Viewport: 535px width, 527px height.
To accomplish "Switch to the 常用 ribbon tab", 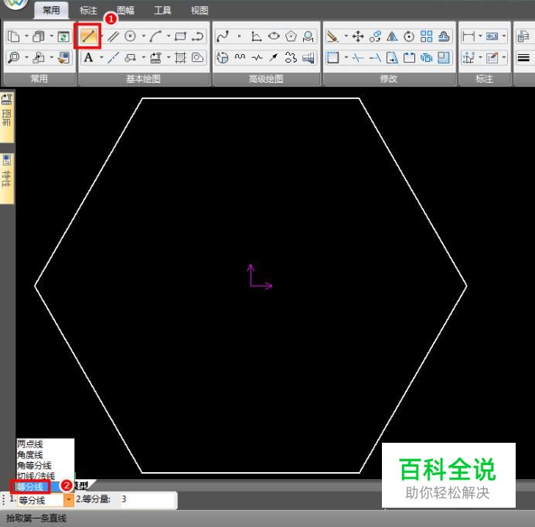I will pos(51,10).
